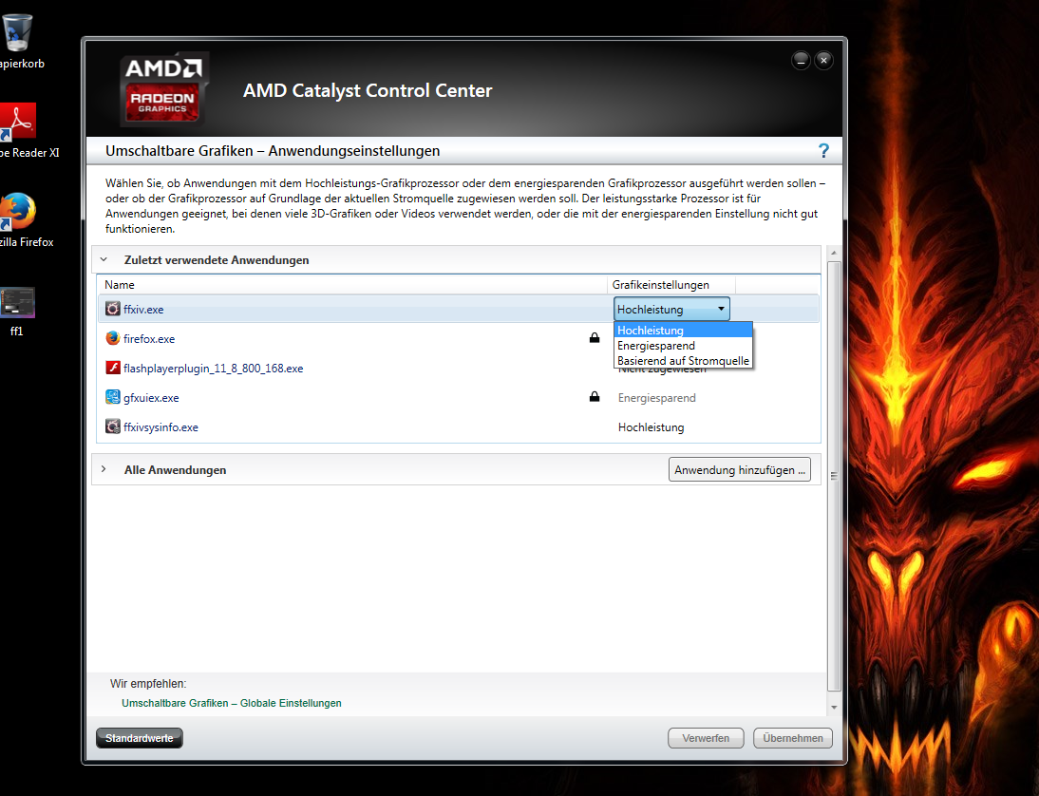
Task: Open Umschaltbare Grafiken – Globale Einstellungen link
Action: [x=231, y=703]
